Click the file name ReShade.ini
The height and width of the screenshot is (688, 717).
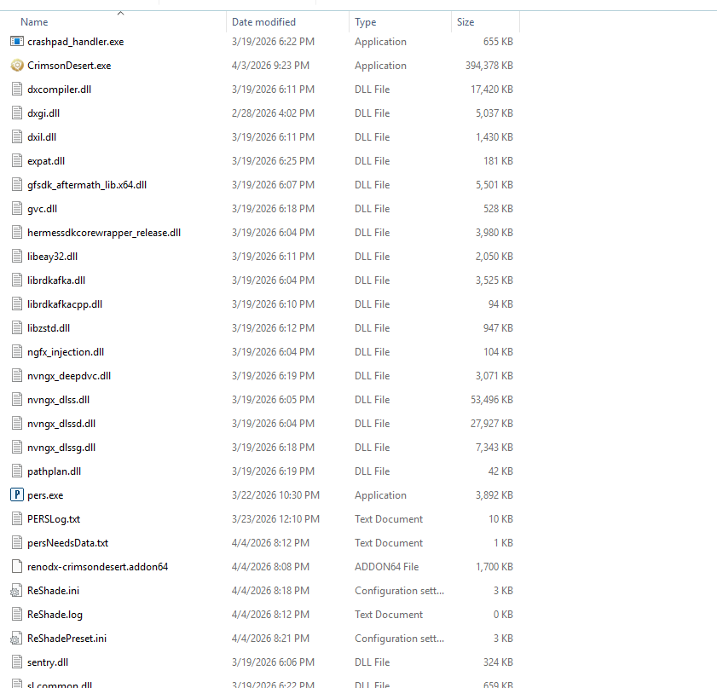[x=53, y=591]
